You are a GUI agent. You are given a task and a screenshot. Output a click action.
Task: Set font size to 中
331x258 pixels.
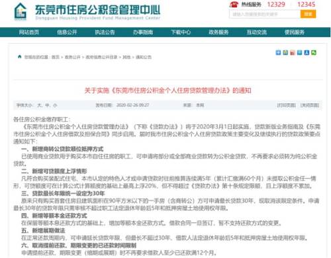point(47,105)
